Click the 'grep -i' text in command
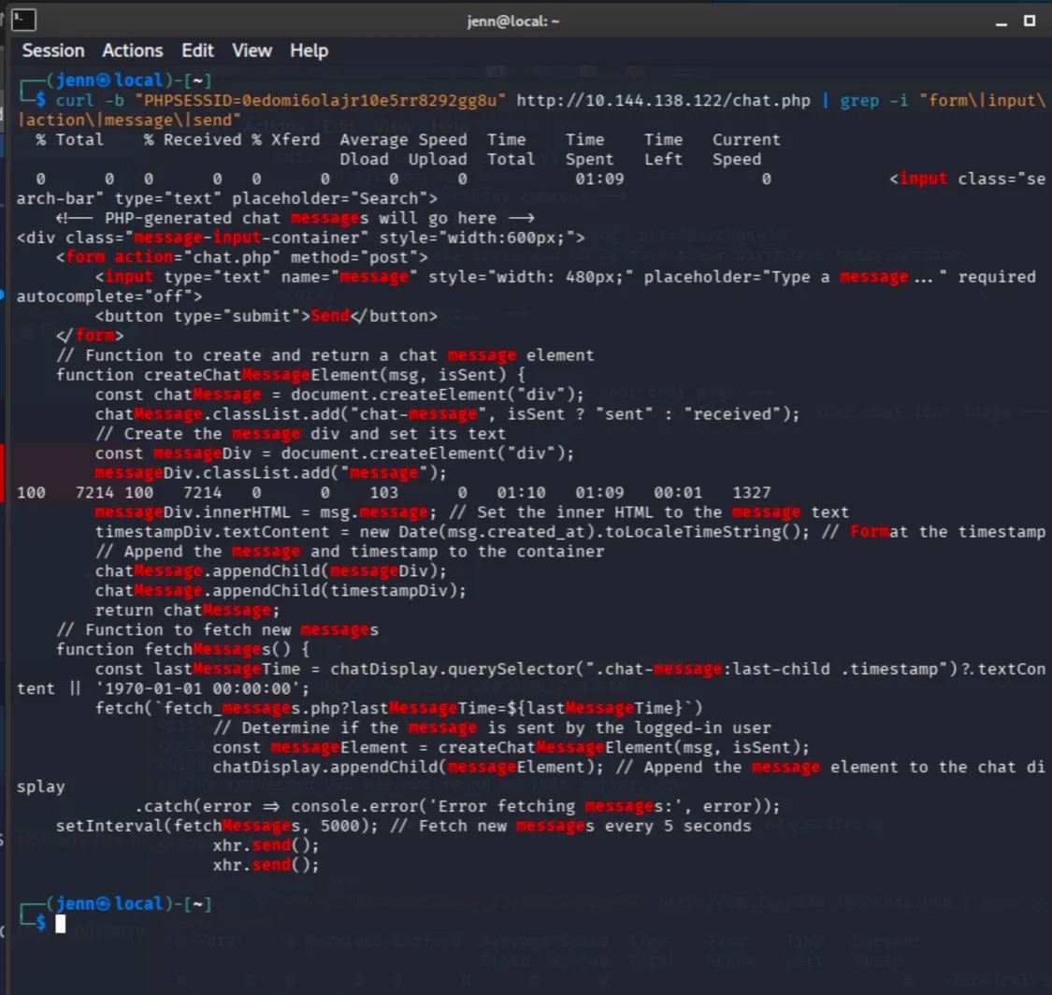 [x=873, y=101]
